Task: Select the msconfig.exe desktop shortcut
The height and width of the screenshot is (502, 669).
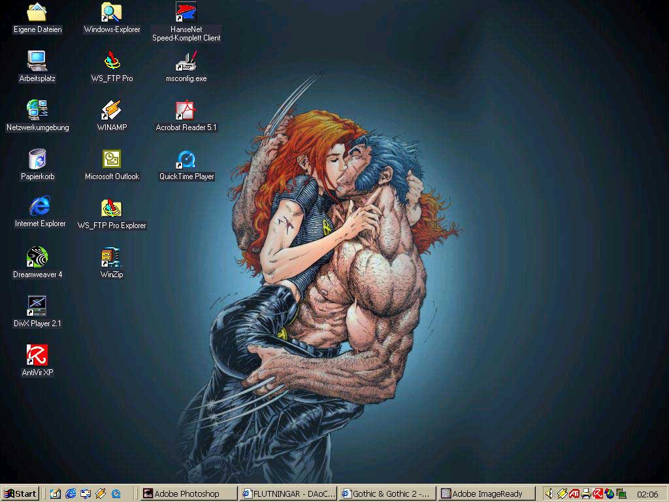Action: [x=186, y=61]
